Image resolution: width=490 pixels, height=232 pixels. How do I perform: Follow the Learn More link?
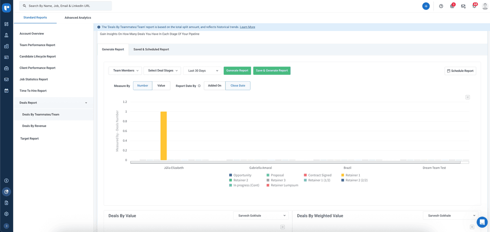pos(247,27)
